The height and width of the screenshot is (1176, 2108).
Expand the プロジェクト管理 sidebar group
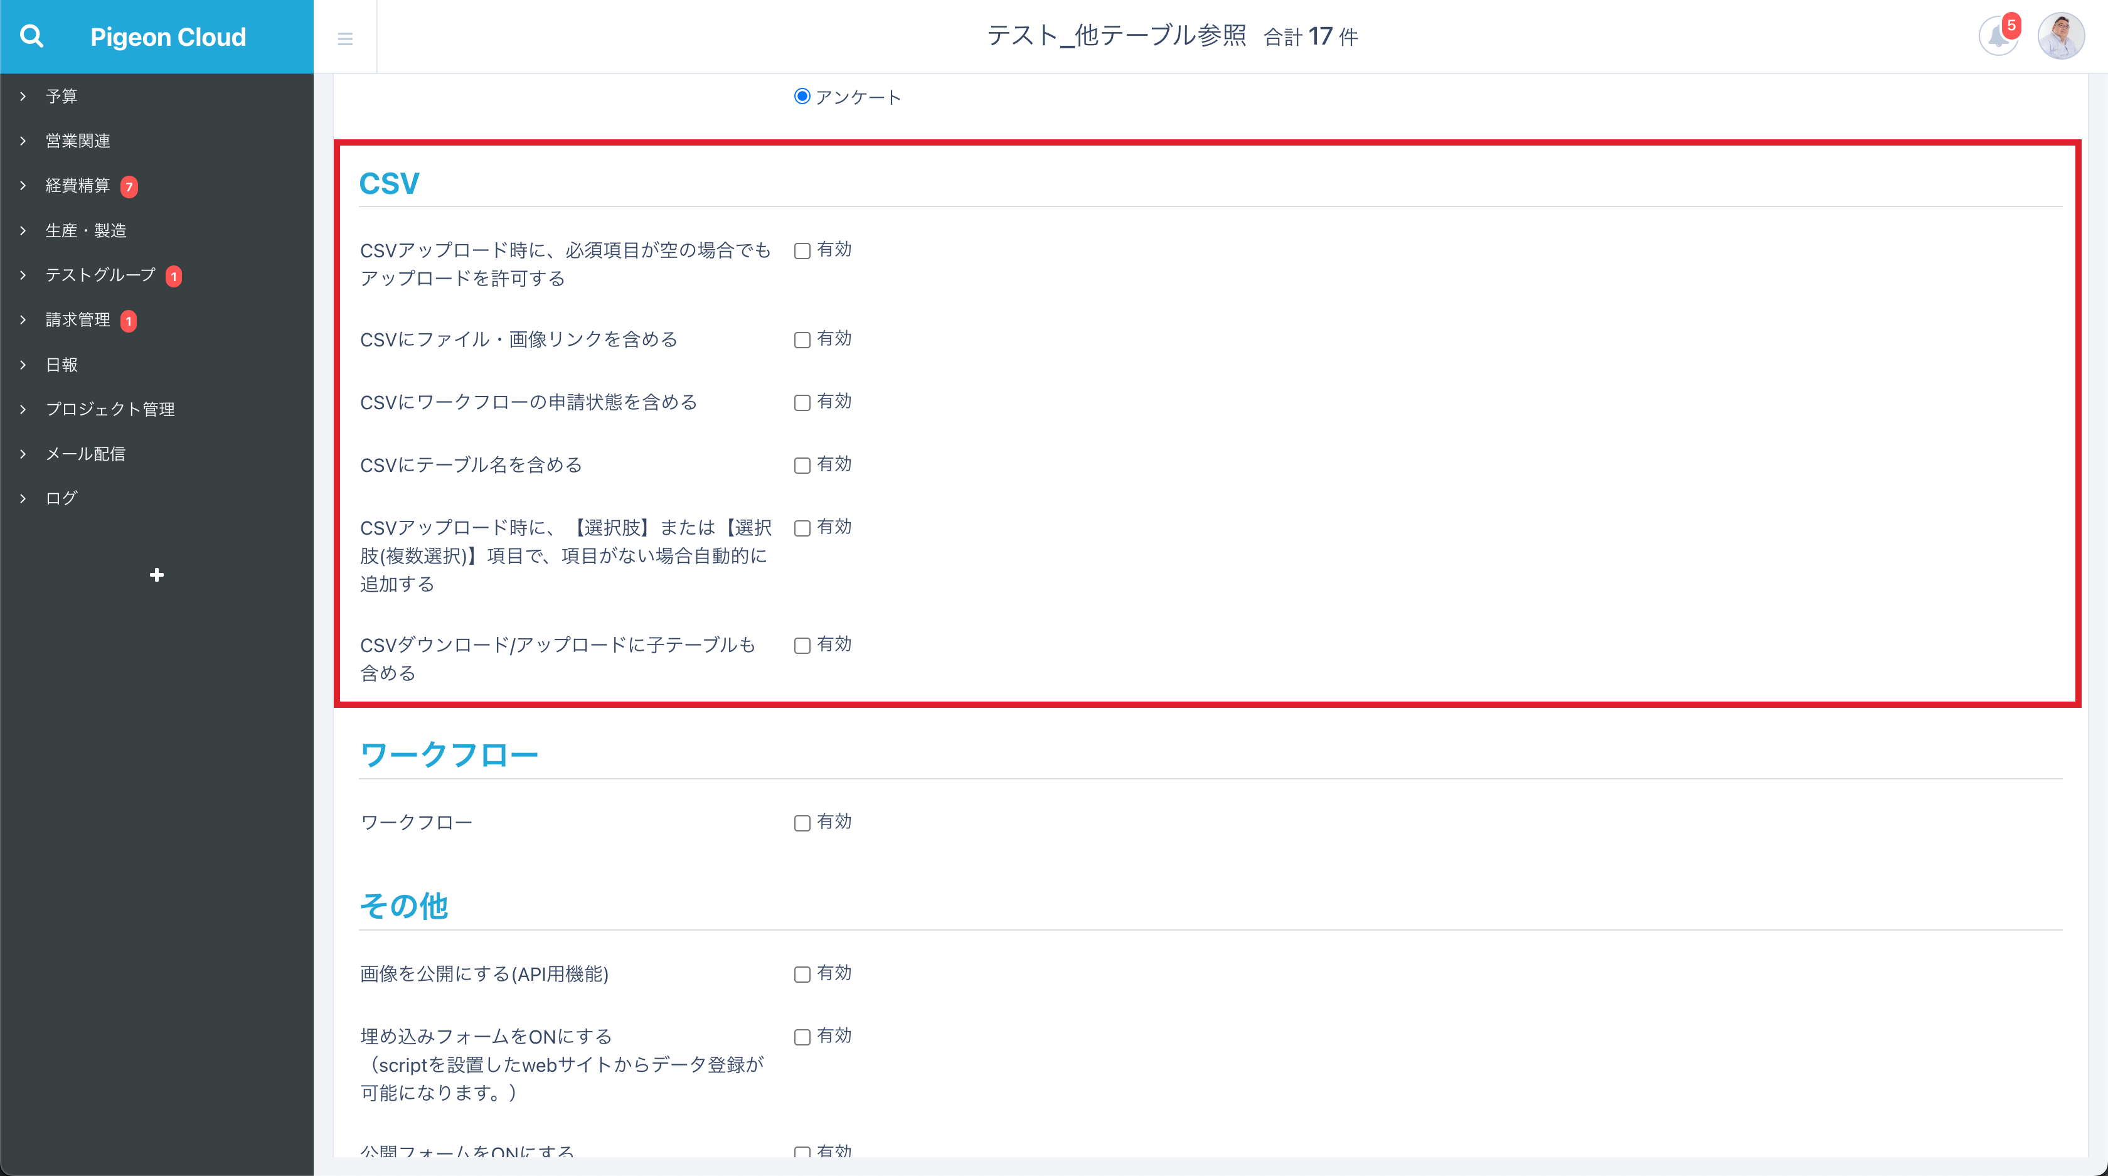(110, 409)
